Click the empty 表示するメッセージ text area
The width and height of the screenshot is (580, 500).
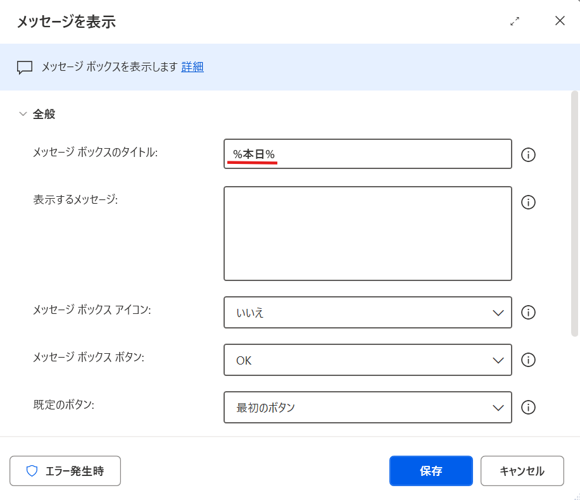coord(367,233)
